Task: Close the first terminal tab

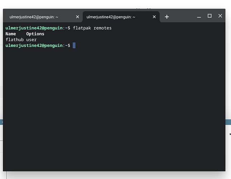Action: [x=77, y=17]
